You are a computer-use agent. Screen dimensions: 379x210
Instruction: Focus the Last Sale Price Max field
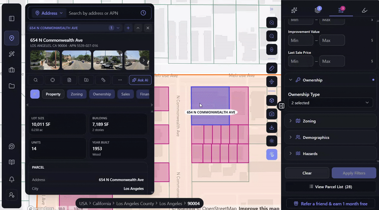(x=332, y=61)
